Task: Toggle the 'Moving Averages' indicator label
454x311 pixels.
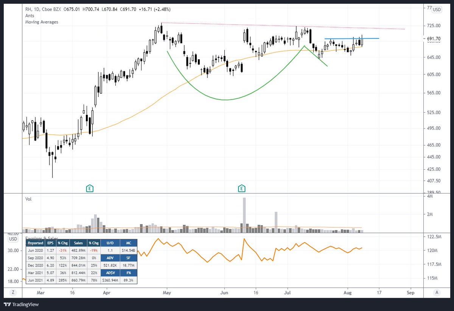Action: point(41,22)
